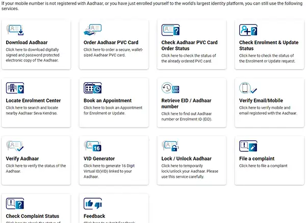Open Check Aadhaar PVC Card Order Status title

(189, 45)
